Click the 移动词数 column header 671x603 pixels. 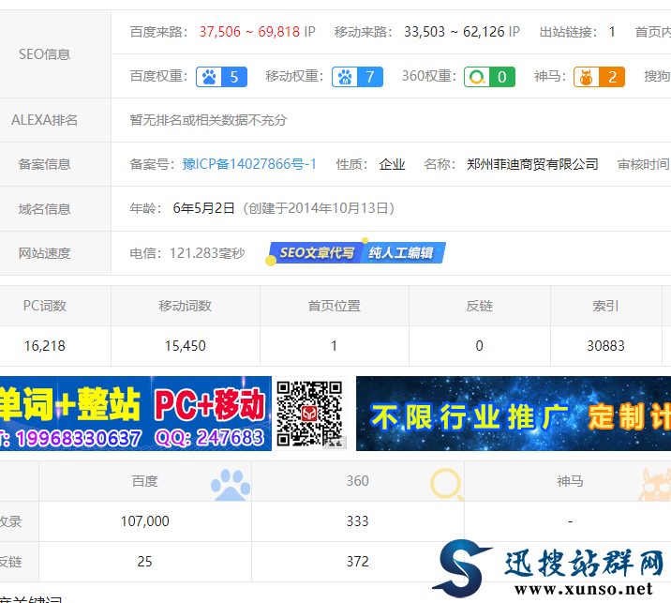(x=186, y=306)
